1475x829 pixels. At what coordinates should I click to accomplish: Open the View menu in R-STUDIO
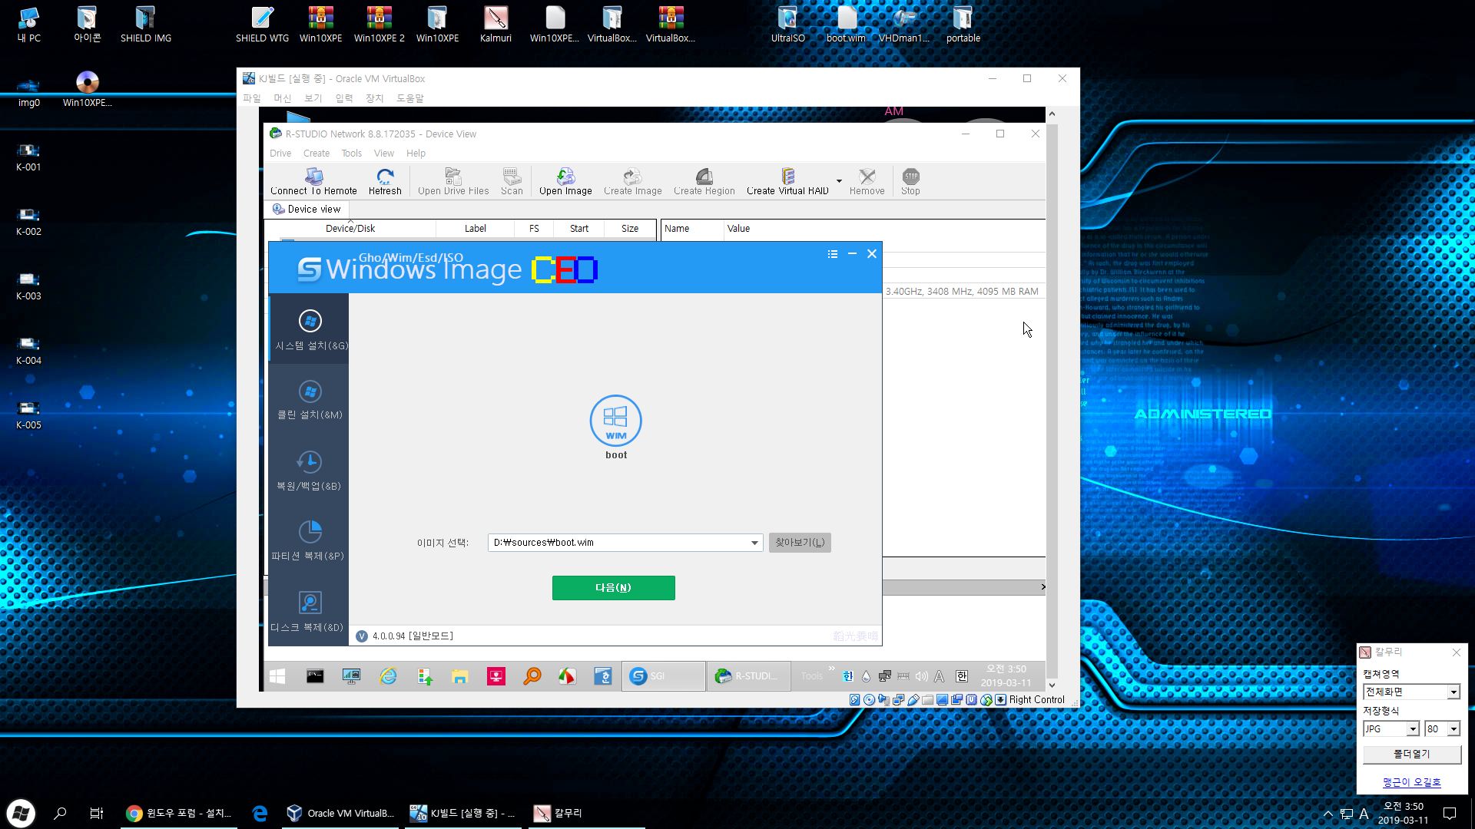coord(383,154)
